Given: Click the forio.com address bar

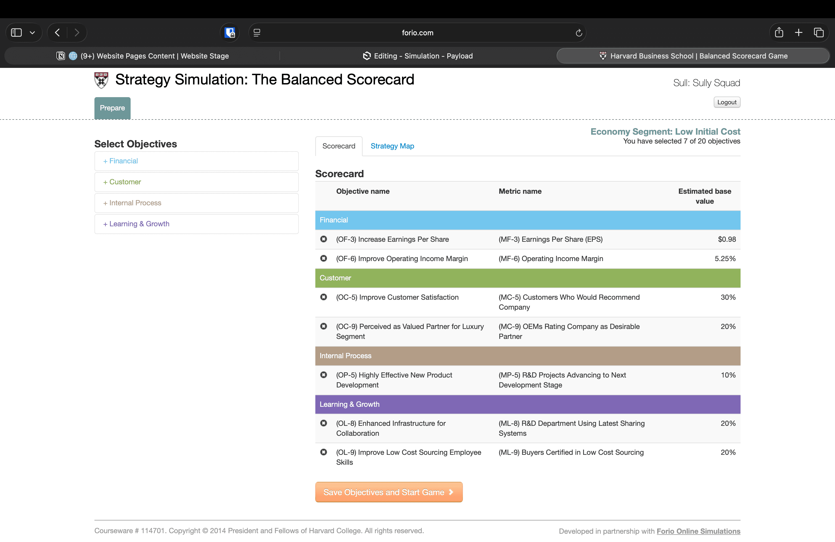Looking at the screenshot, I should 417,33.
